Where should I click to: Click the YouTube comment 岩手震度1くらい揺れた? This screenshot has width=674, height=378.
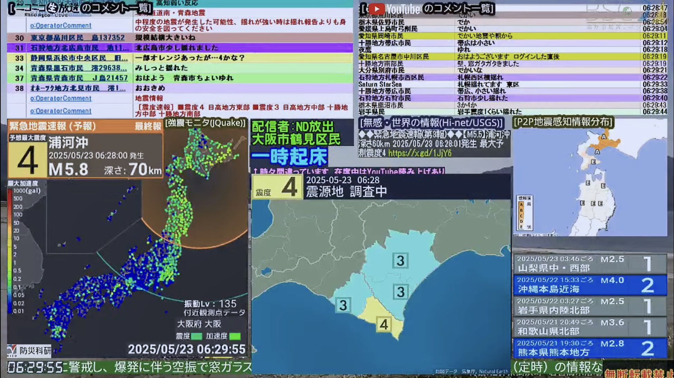point(490,112)
